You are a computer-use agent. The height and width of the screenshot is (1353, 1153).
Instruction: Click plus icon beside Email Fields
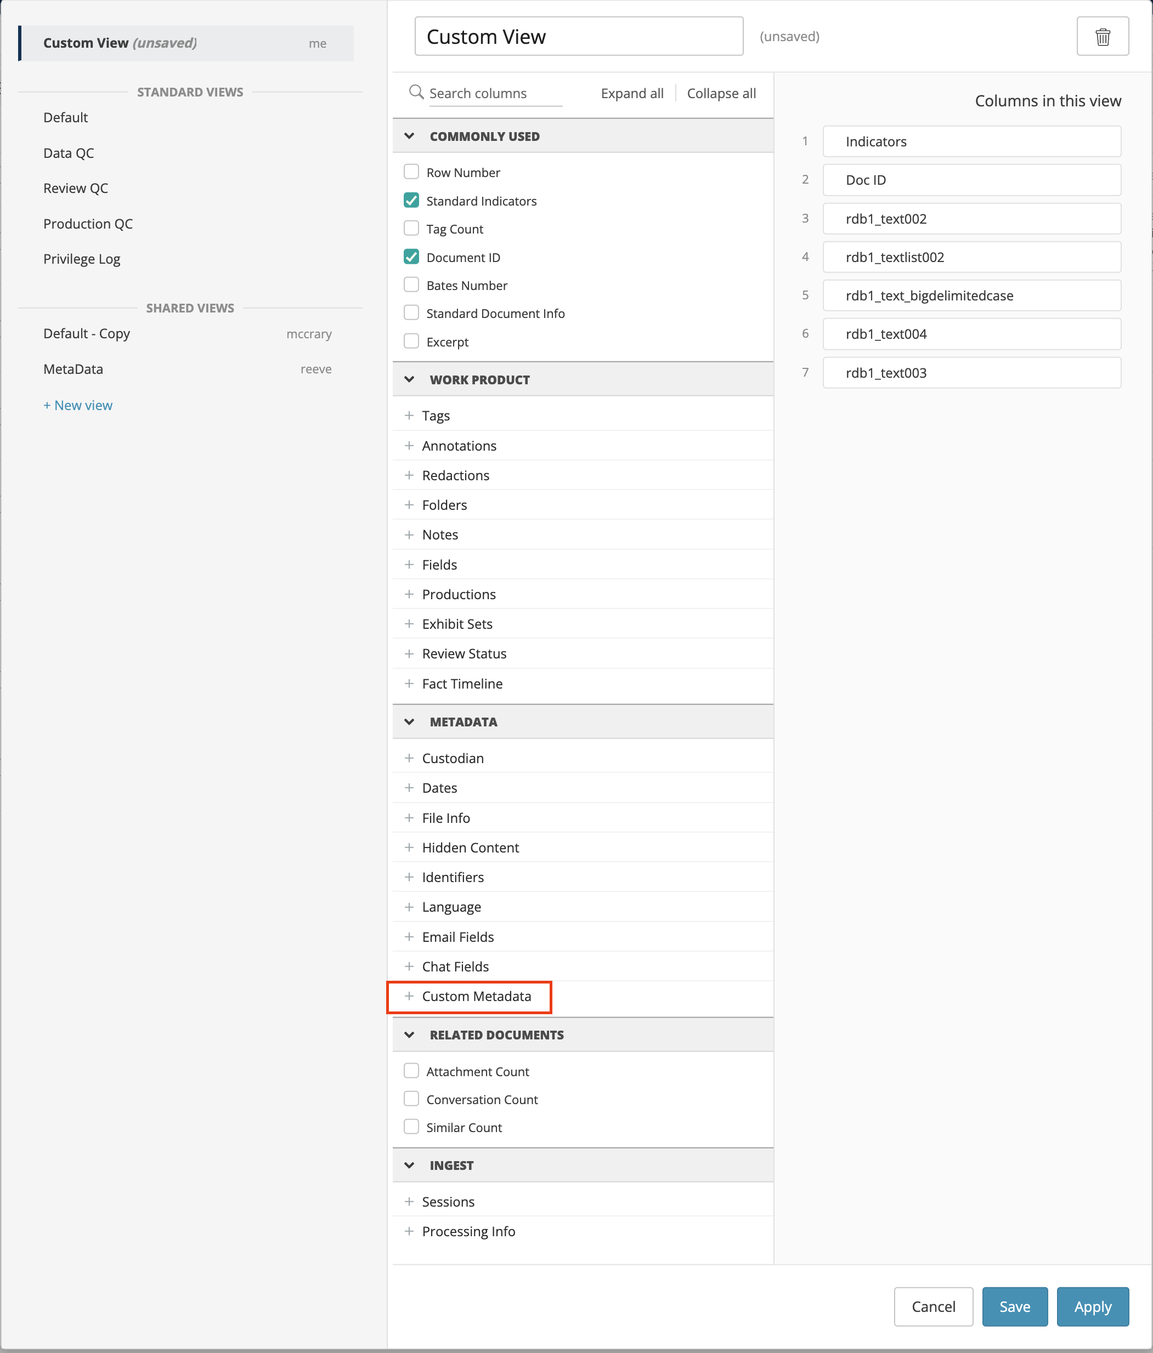tap(409, 936)
